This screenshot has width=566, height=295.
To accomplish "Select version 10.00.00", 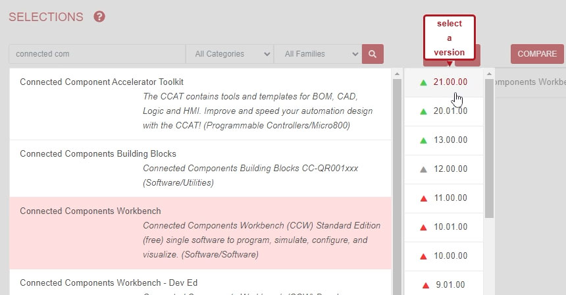I will point(444,255).
